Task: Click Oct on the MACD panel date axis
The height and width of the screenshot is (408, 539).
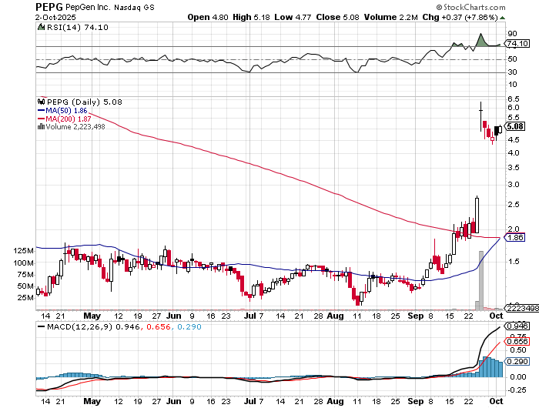Action: [496, 401]
